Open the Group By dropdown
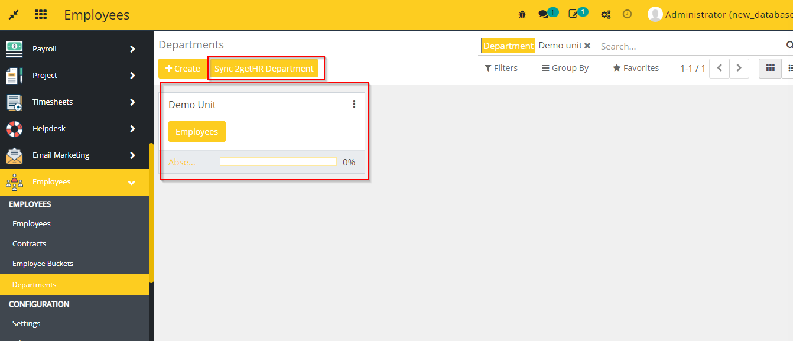 coord(565,68)
